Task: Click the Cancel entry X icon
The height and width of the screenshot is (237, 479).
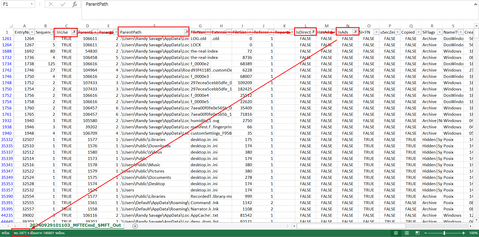Action: tap(51, 4)
